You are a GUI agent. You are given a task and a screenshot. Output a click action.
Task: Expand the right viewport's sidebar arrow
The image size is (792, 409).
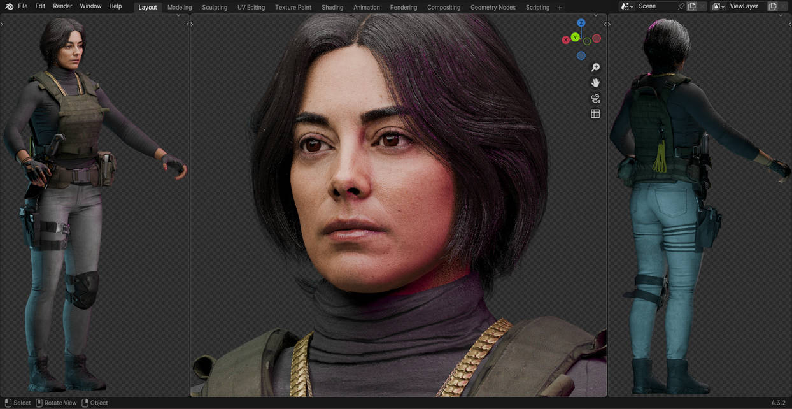[x=789, y=24]
